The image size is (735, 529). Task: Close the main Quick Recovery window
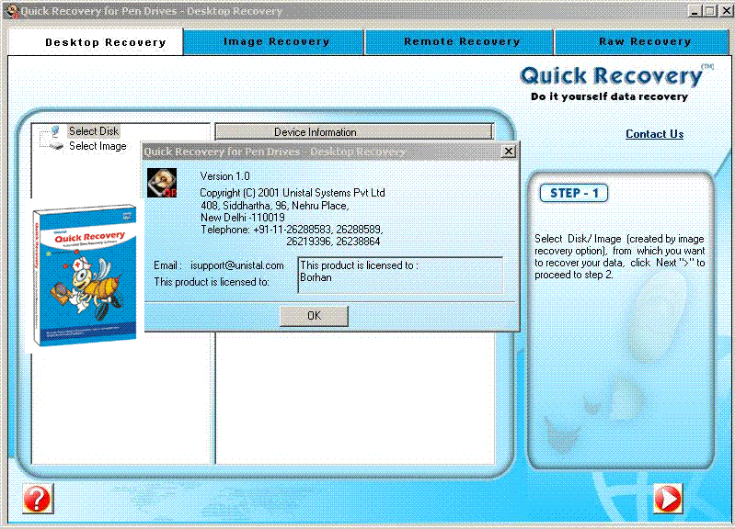(x=726, y=11)
